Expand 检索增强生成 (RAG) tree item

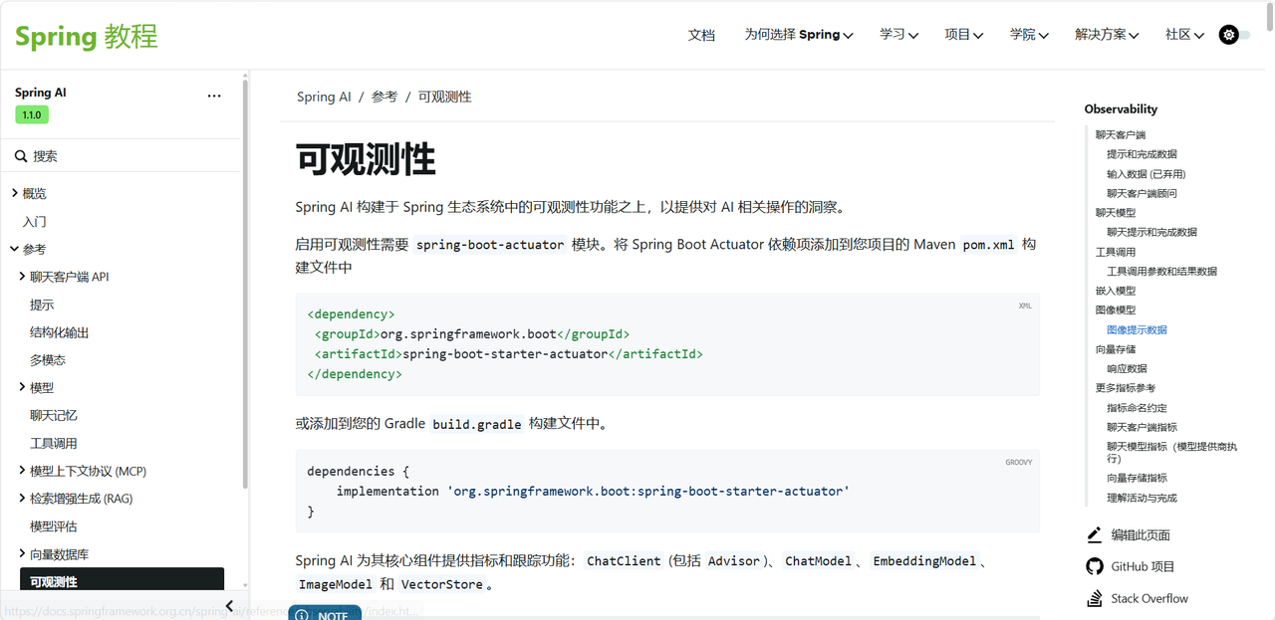[22, 499]
